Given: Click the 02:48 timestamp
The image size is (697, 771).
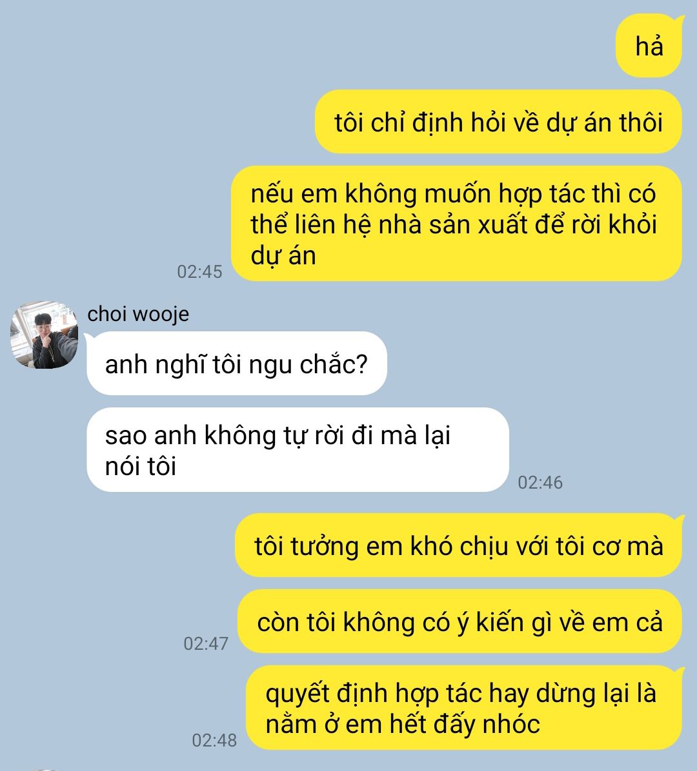Looking at the screenshot, I should pos(214,740).
